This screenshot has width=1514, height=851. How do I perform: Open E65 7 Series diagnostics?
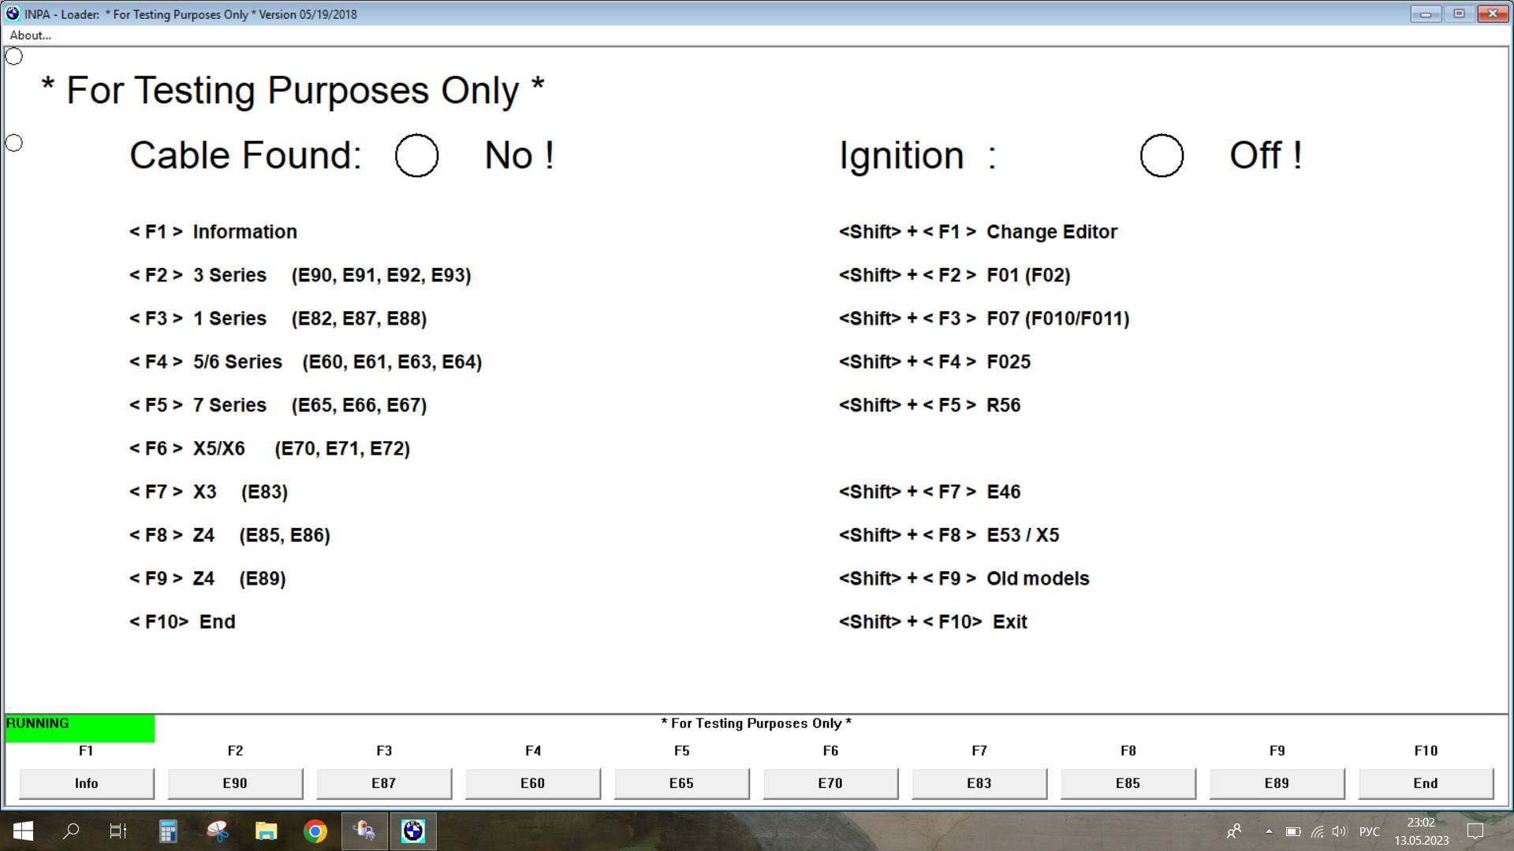681,782
